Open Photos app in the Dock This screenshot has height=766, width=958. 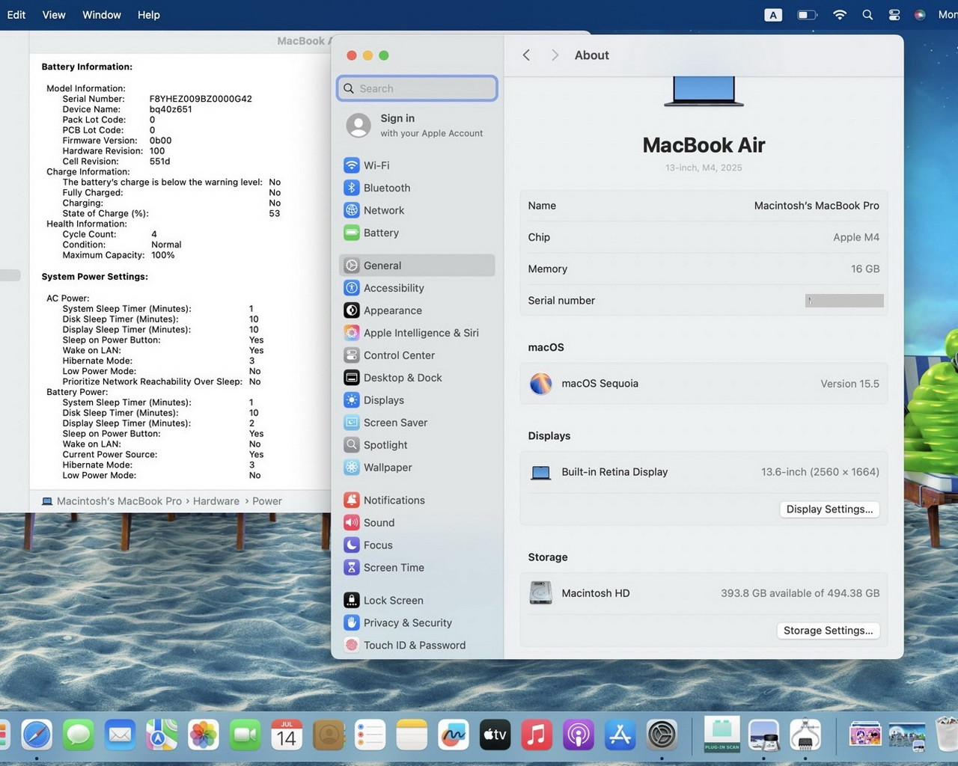click(x=204, y=735)
